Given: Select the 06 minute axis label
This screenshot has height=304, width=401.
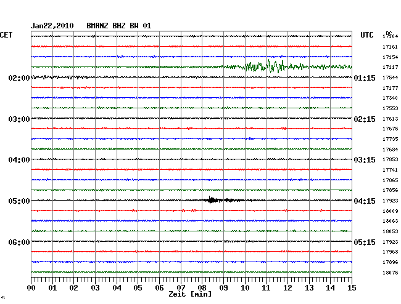Looking at the screenshot, I should click(159, 288).
